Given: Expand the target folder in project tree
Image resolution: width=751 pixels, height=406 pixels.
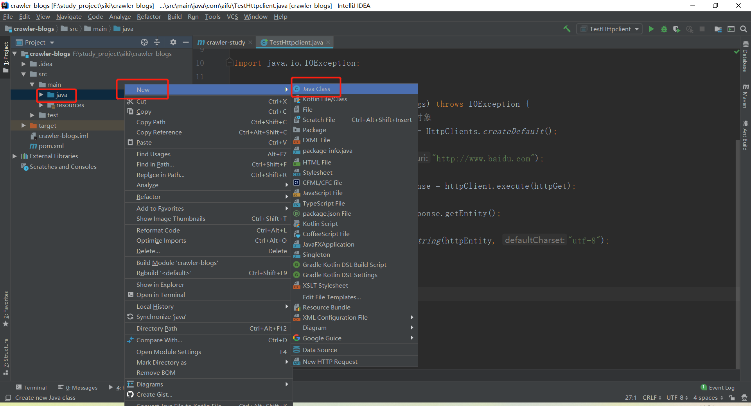Looking at the screenshot, I should pyautogui.click(x=23, y=125).
